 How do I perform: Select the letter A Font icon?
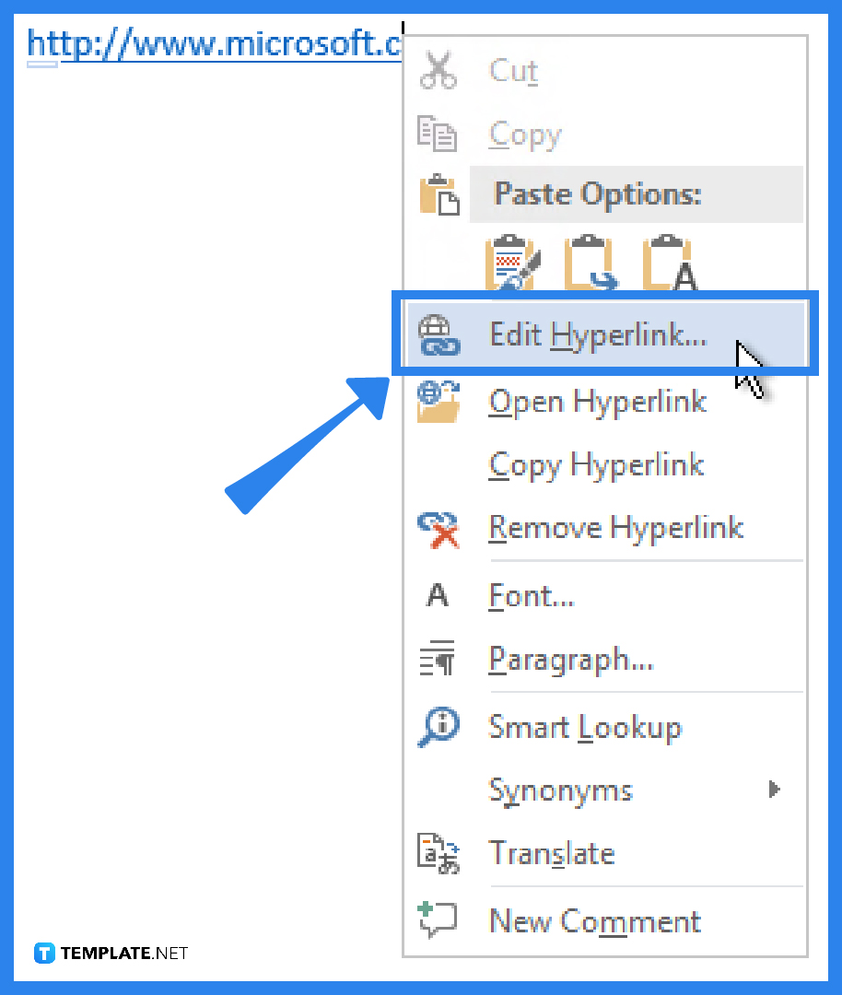click(x=438, y=596)
